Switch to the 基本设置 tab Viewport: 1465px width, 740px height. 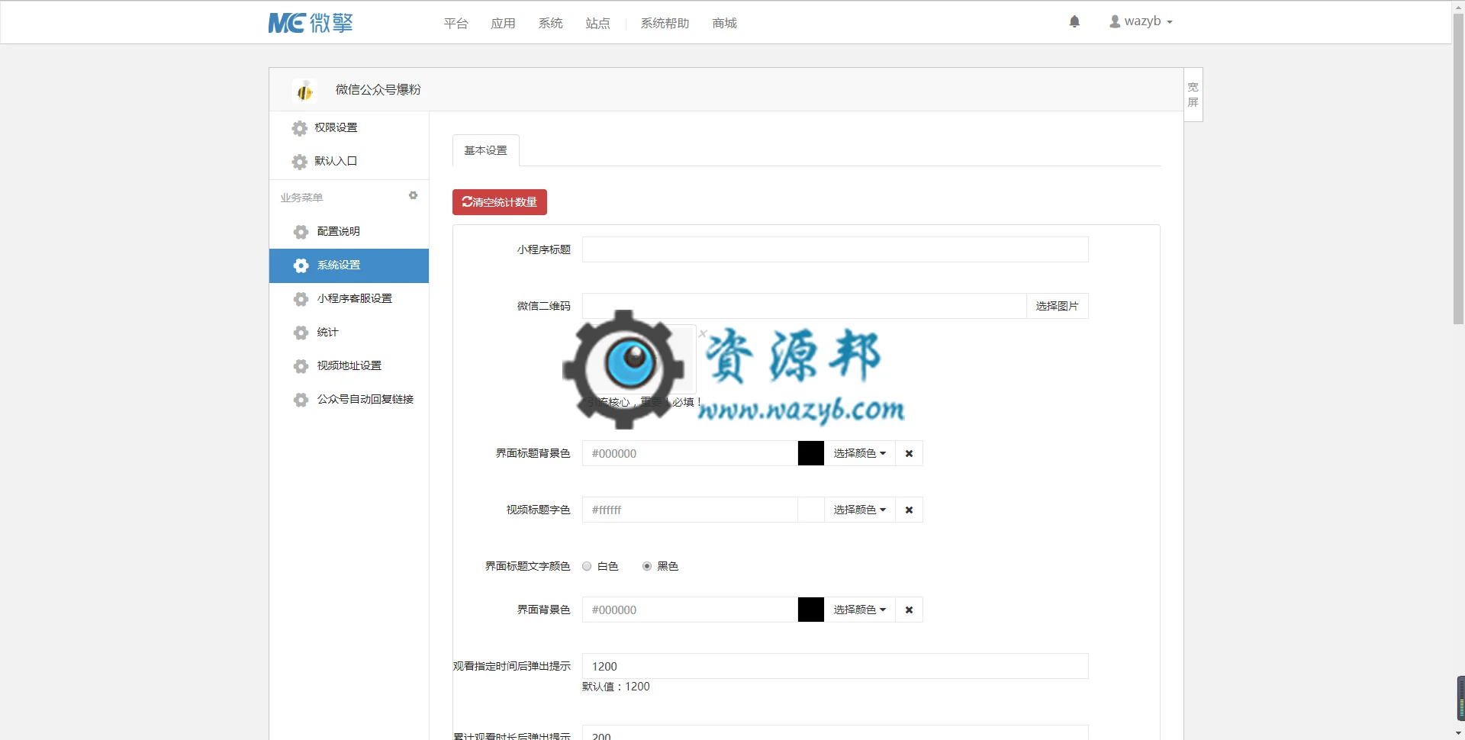click(486, 150)
